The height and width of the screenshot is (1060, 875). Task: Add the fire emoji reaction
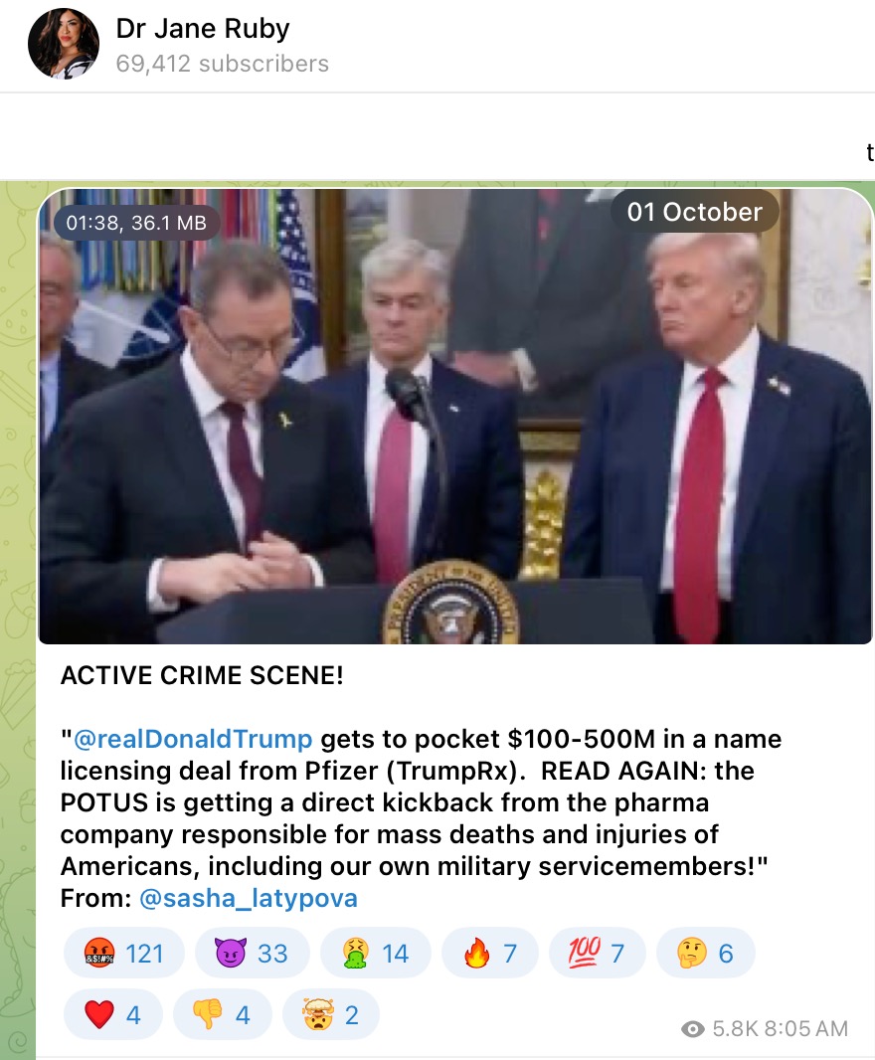489,954
